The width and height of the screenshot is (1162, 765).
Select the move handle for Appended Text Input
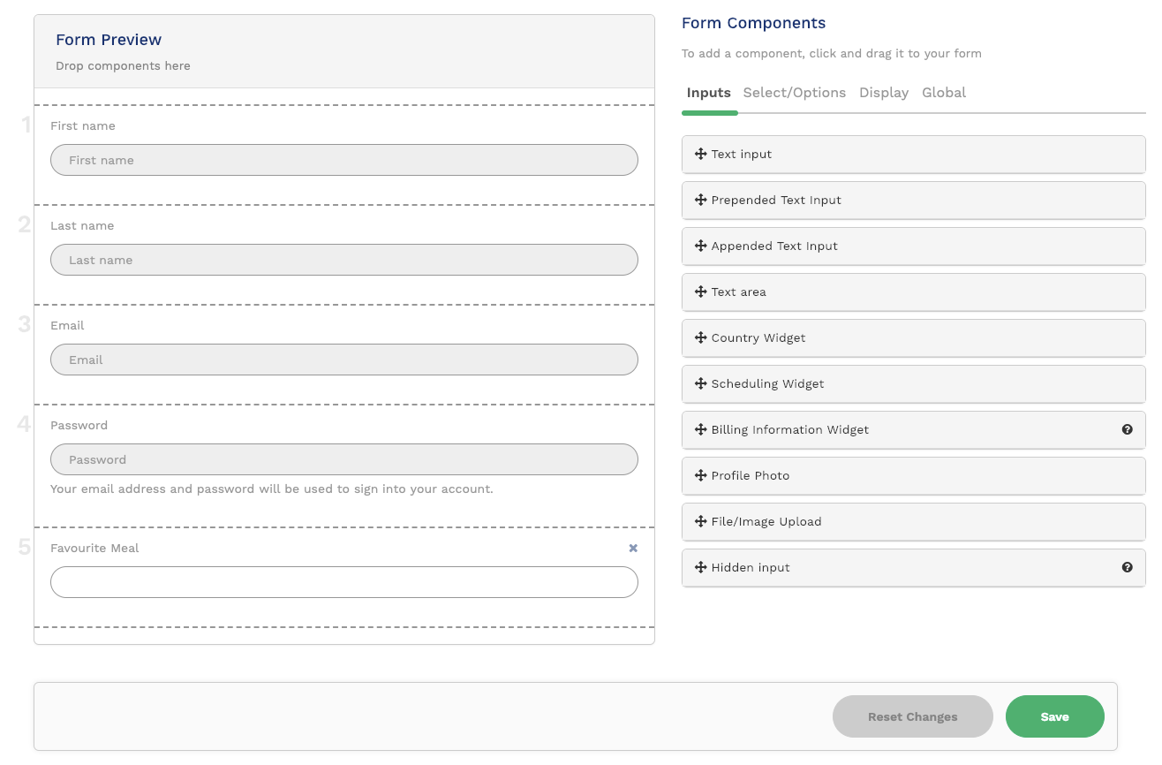(700, 246)
